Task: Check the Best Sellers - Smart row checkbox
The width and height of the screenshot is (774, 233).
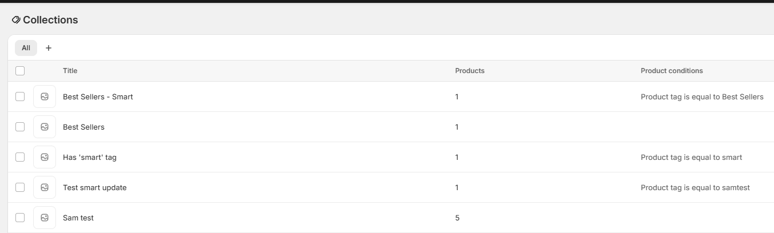Action: (20, 97)
